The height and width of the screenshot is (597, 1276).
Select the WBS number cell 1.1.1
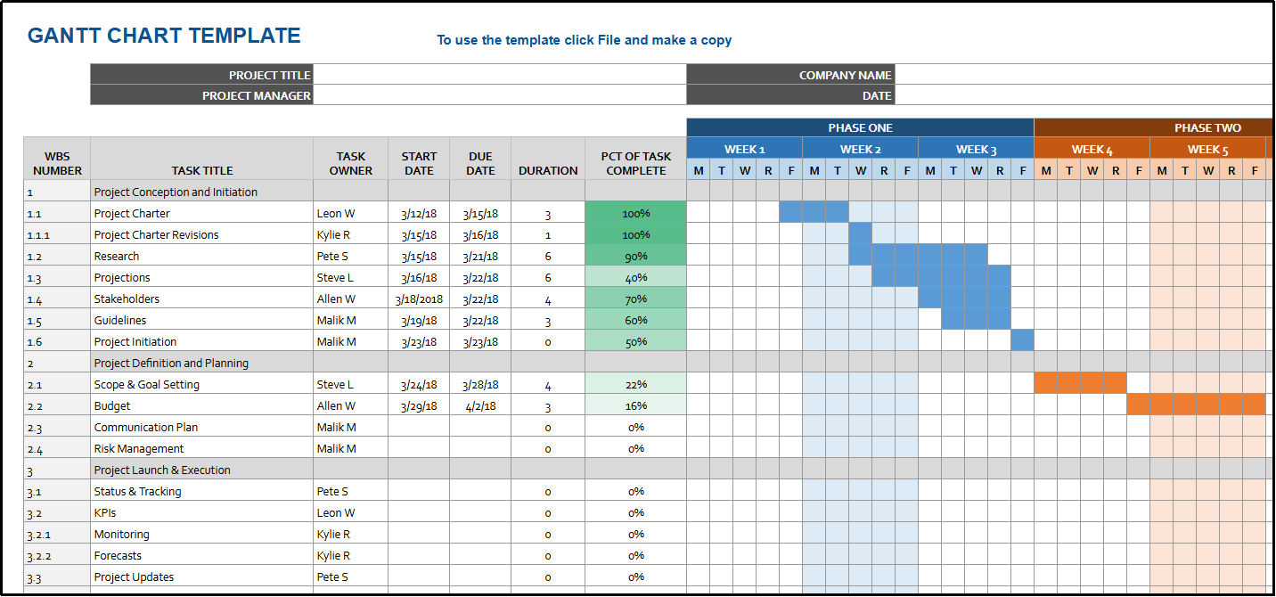pos(55,234)
